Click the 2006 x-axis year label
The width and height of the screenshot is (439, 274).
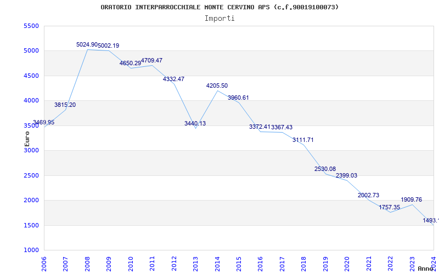click(44, 264)
